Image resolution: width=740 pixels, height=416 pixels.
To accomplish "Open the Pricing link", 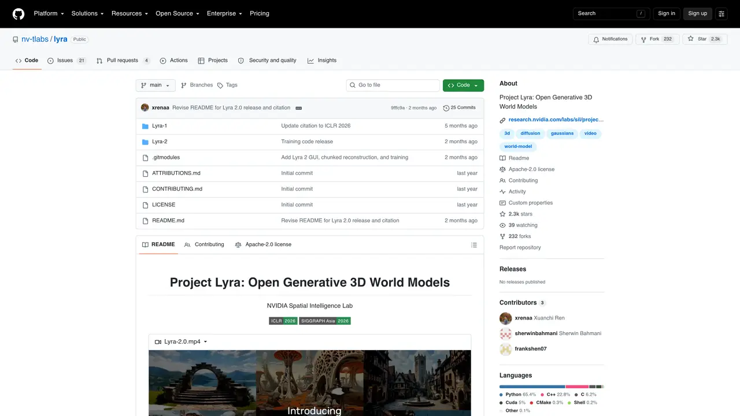I will tap(260, 13).
